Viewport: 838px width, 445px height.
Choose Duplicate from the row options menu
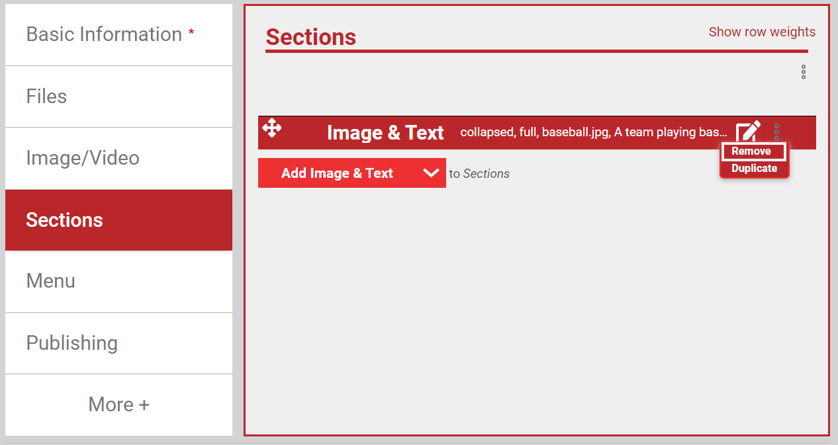coord(754,169)
